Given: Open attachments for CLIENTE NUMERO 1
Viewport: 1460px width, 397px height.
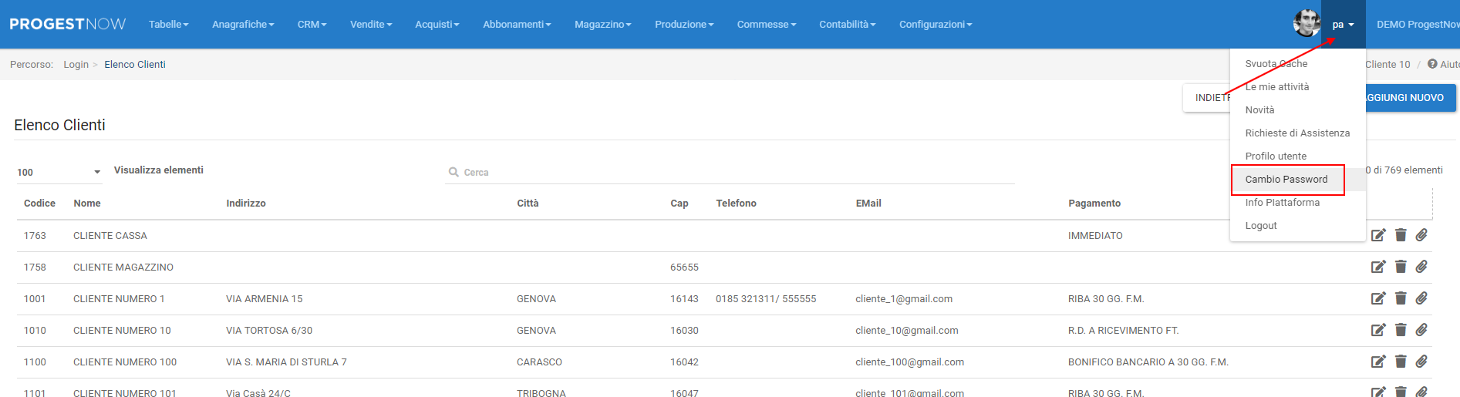Looking at the screenshot, I should 1421,298.
